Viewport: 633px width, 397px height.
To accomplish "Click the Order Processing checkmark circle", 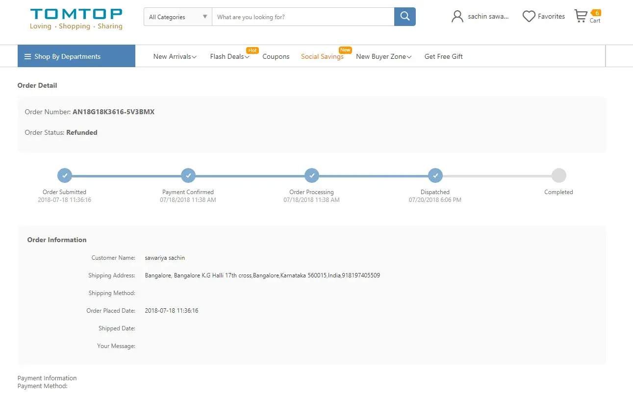I will (312, 175).
